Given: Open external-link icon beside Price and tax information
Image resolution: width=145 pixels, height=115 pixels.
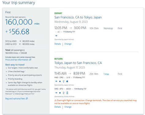Looking at the screenshot, I should point(30,60).
